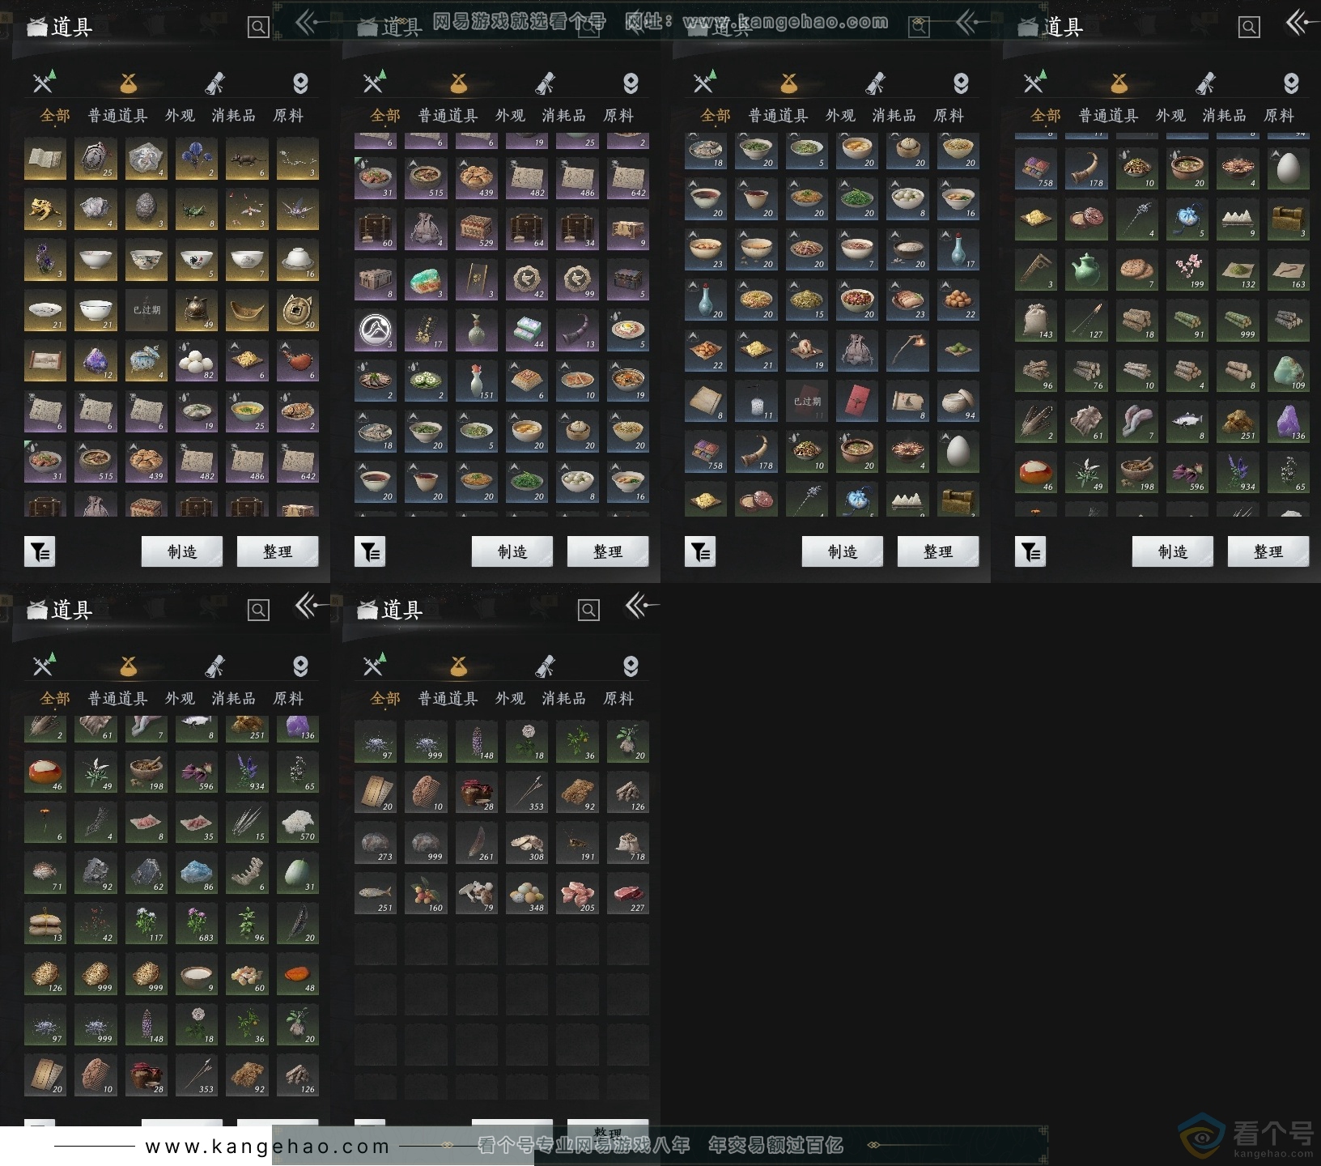The image size is (1321, 1166).
Task: Open search in the panel with empty slots
Action: coord(588,611)
